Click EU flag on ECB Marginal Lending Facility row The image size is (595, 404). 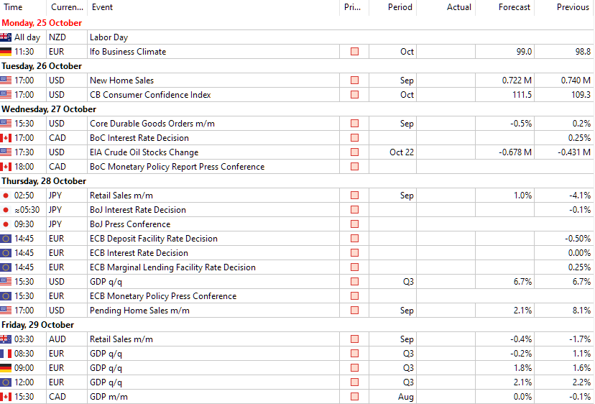click(6, 267)
